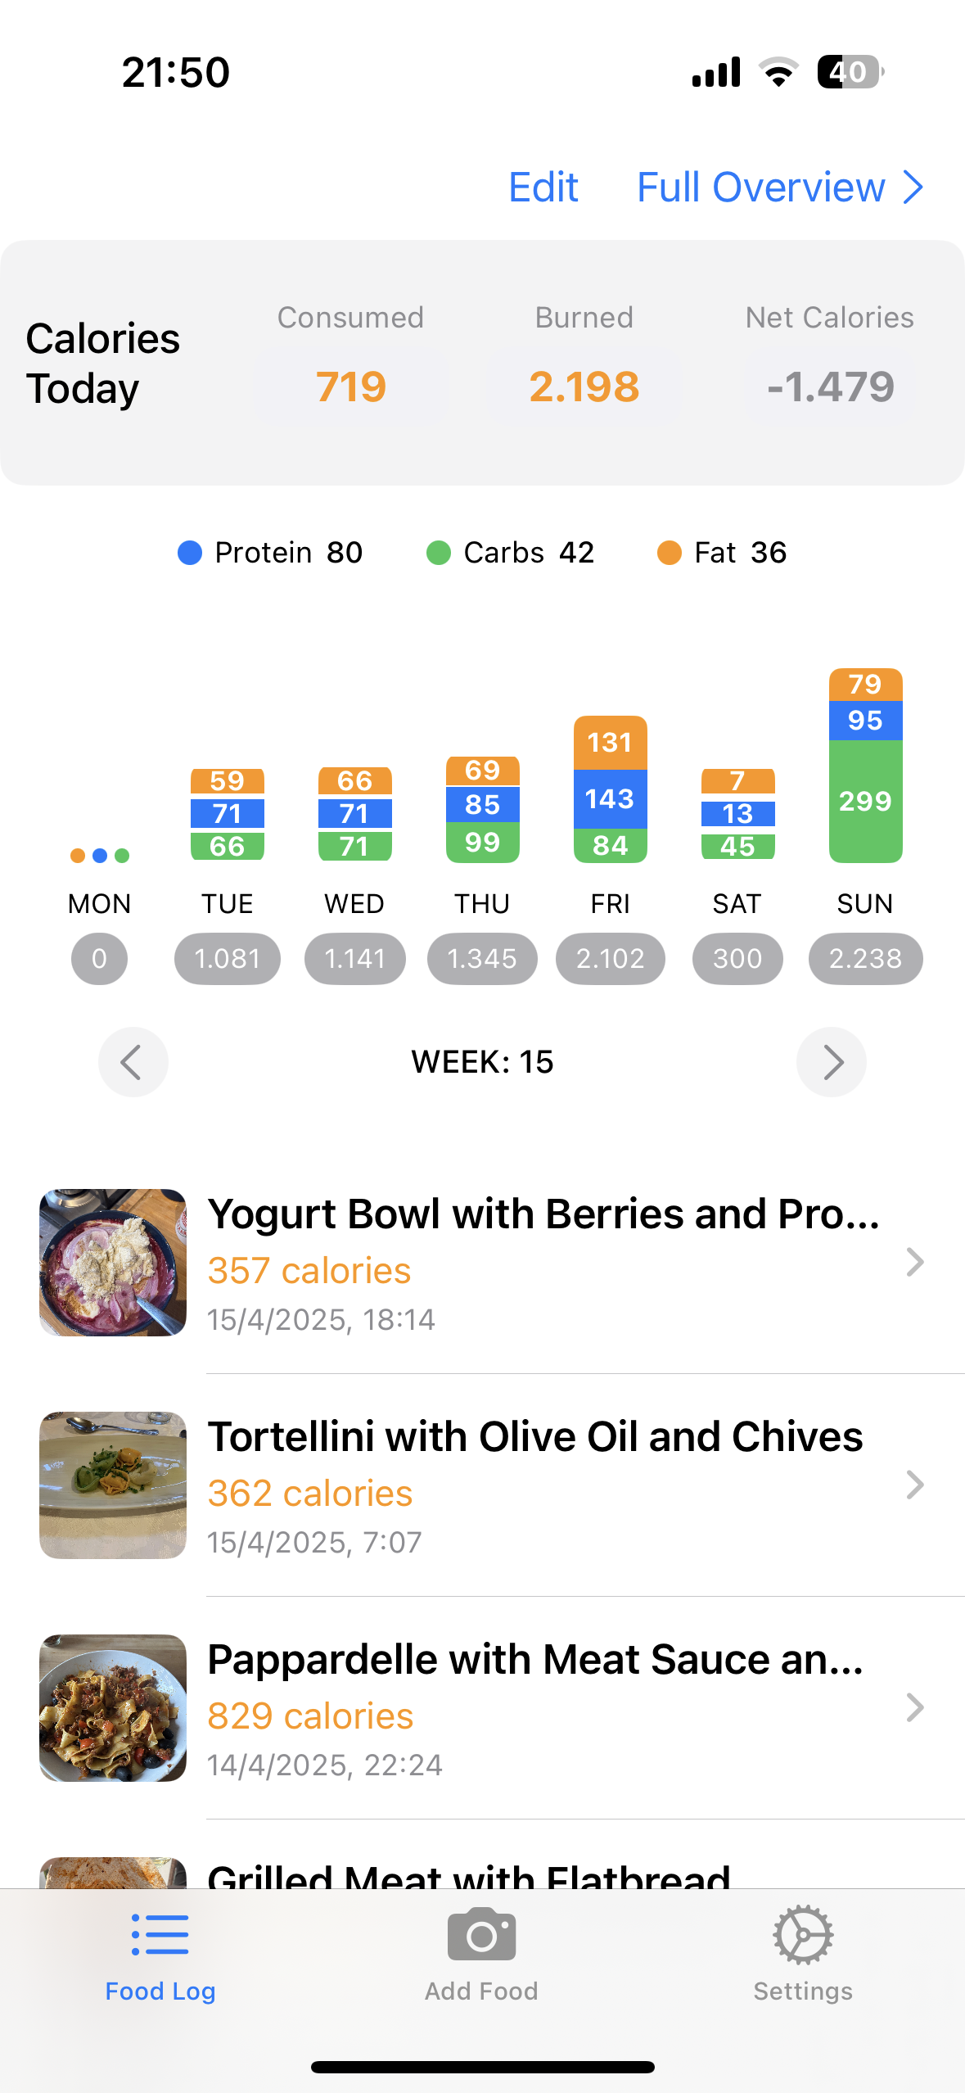Open the Settings gear icon
965x2093 pixels.
803,1936
